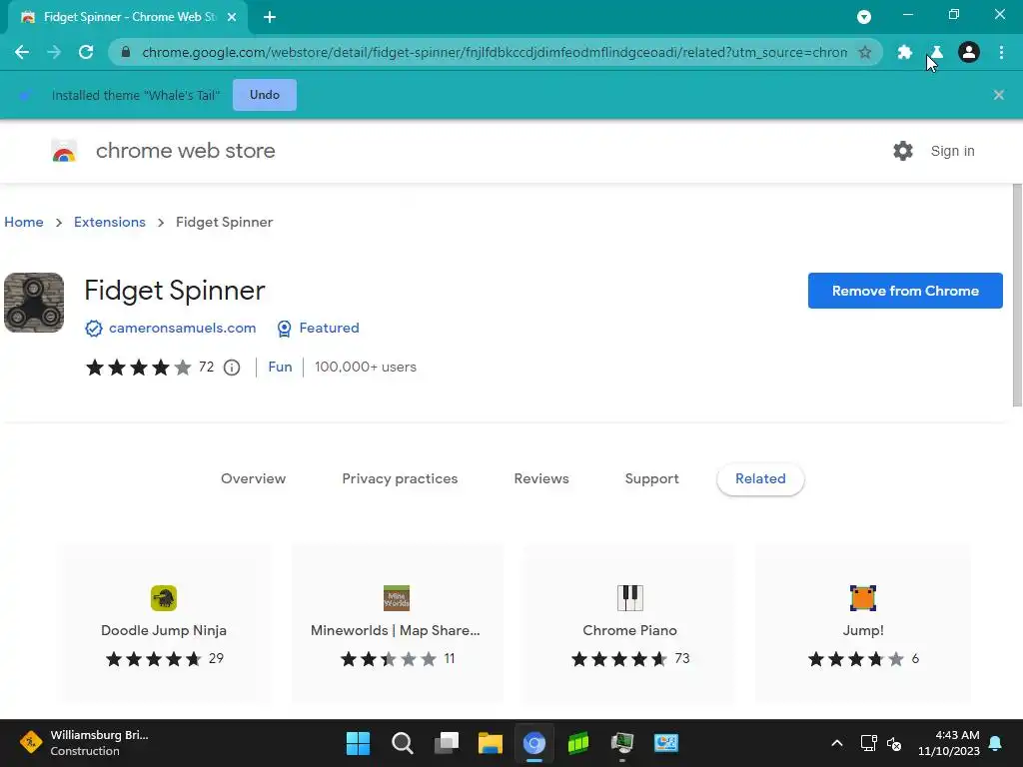Open the green app on taskbar
This screenshot has width=1023, height=767.
coord(578,743)
